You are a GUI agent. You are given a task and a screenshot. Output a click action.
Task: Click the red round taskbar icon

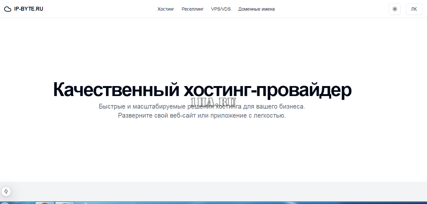coord(45,203)
